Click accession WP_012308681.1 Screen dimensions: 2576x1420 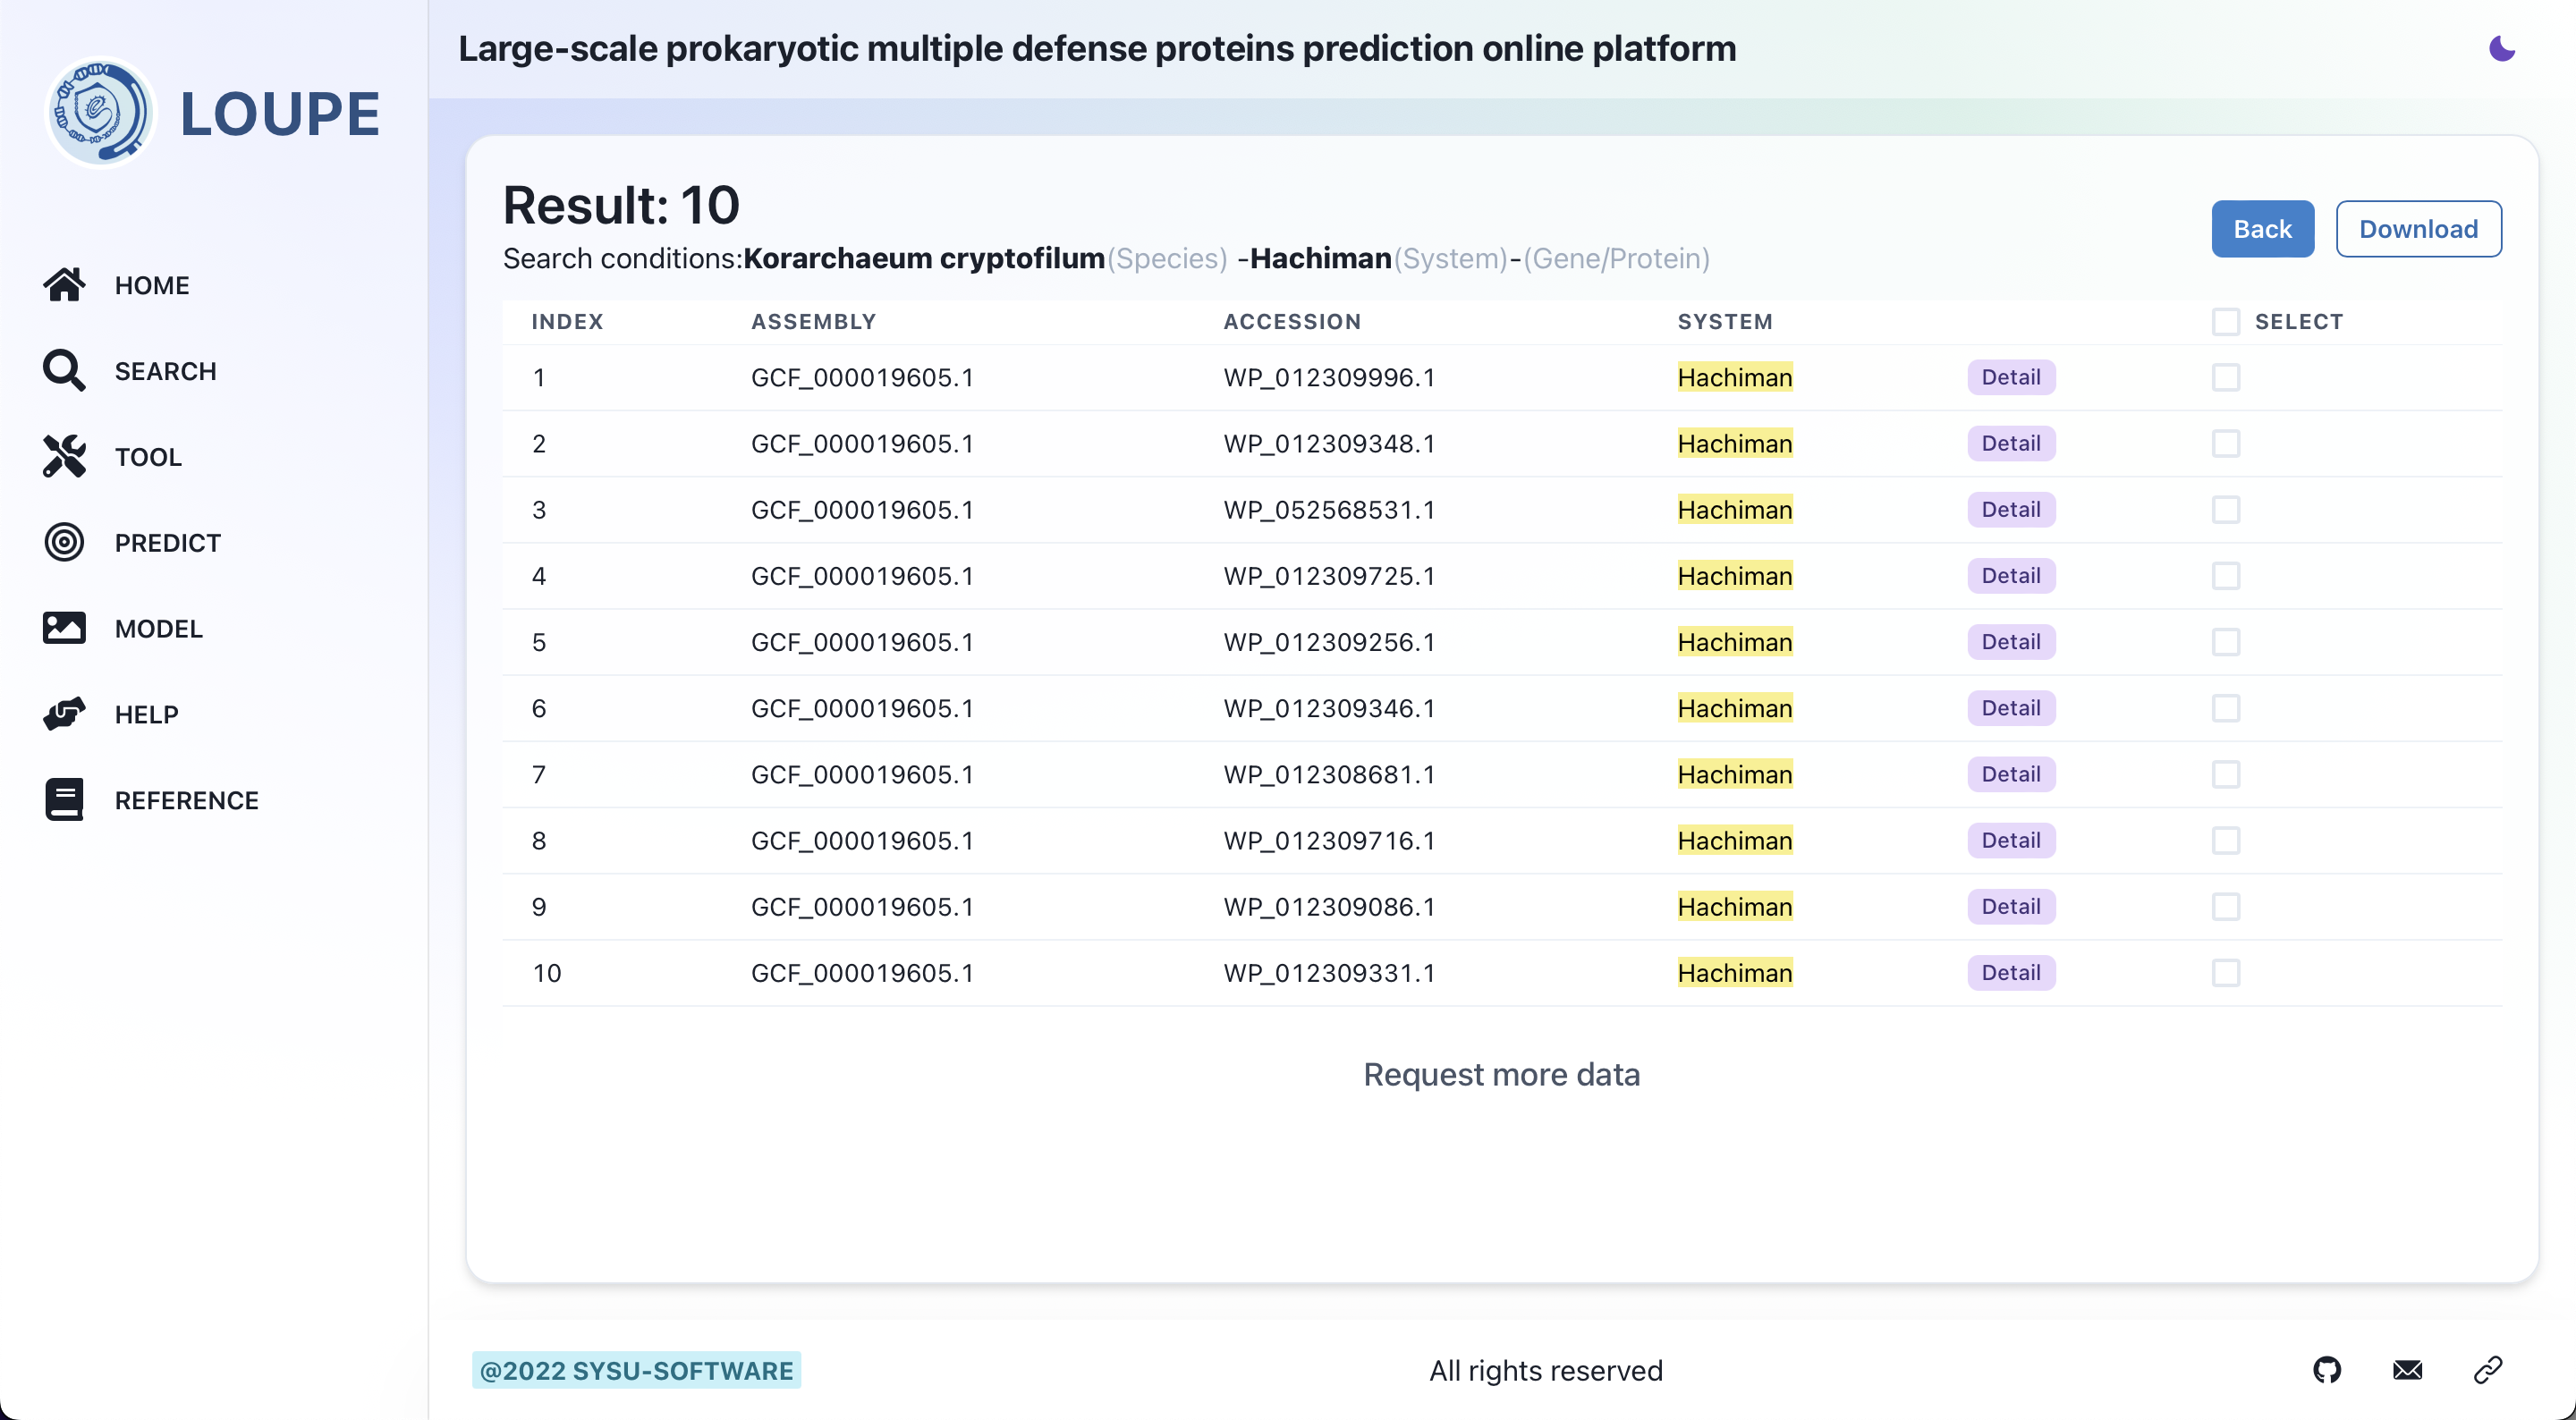[x=1329, y=774]
